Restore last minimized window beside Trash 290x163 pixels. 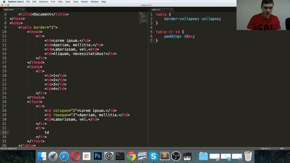[x=237, y=157]
